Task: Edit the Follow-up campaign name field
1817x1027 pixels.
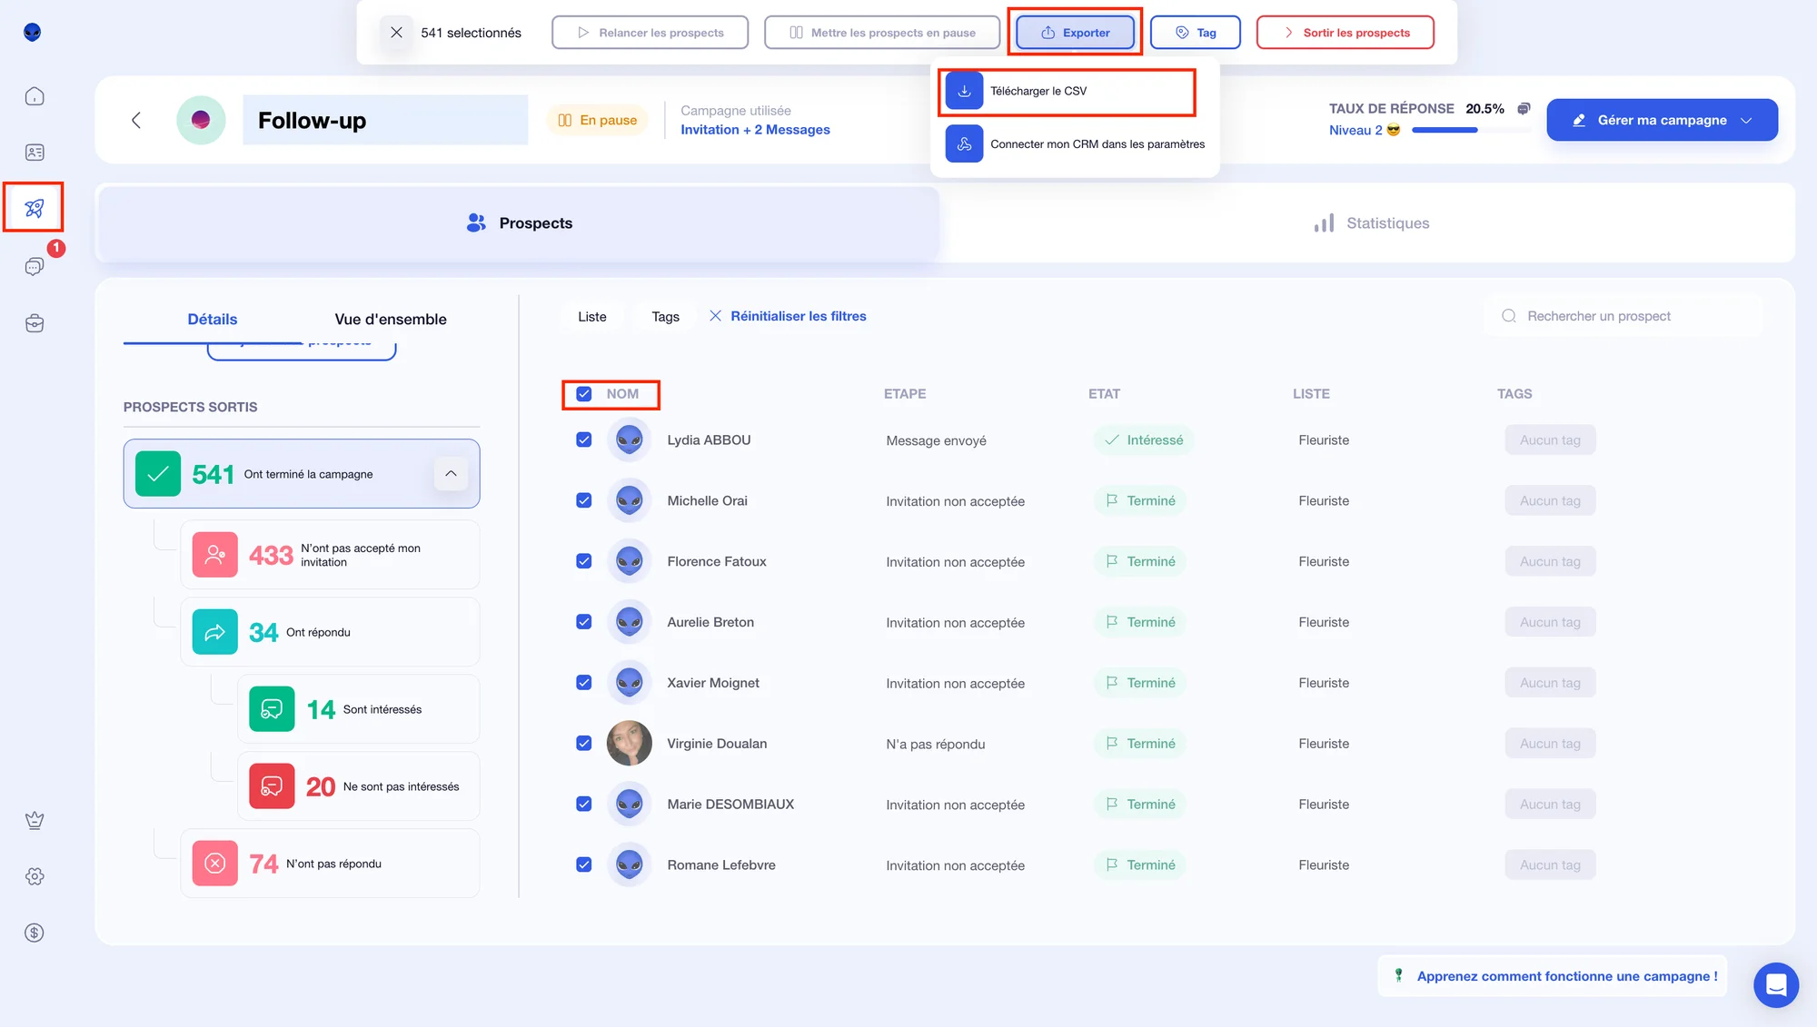Action: click(385, 120)
